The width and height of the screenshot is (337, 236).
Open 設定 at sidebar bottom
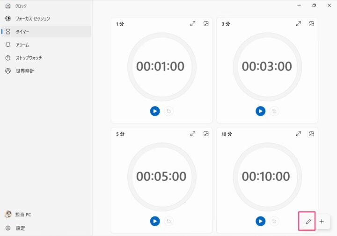pos(20,228)
